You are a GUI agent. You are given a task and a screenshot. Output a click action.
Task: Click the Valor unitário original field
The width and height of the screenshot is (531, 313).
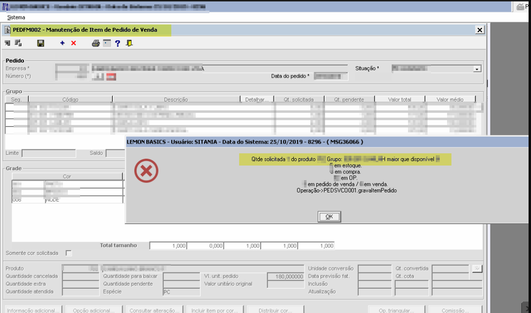(x=286, y=284)
